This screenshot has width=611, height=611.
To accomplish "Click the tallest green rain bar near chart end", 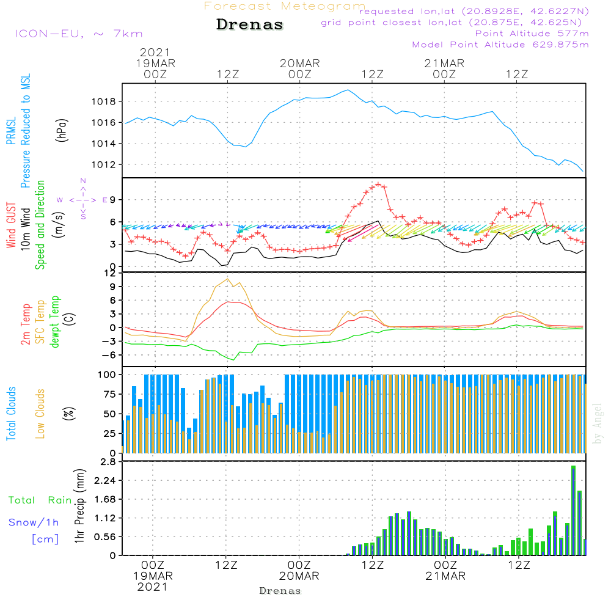I will pyautogui.click(x=573, y=510).
